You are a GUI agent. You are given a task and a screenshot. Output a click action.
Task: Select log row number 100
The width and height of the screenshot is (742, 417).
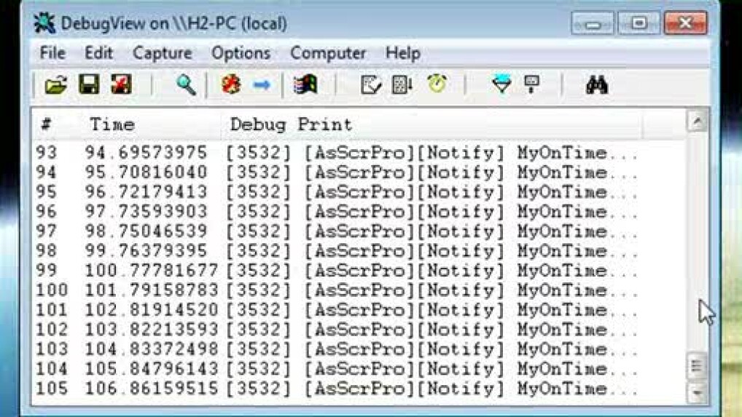[292, 290]
